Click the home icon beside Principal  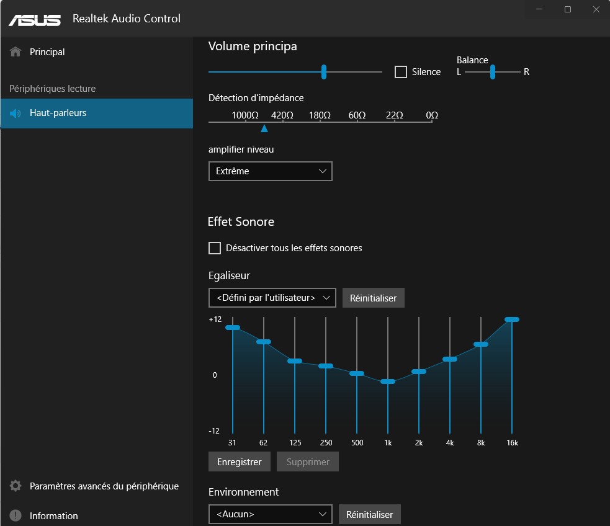[16, 52]
